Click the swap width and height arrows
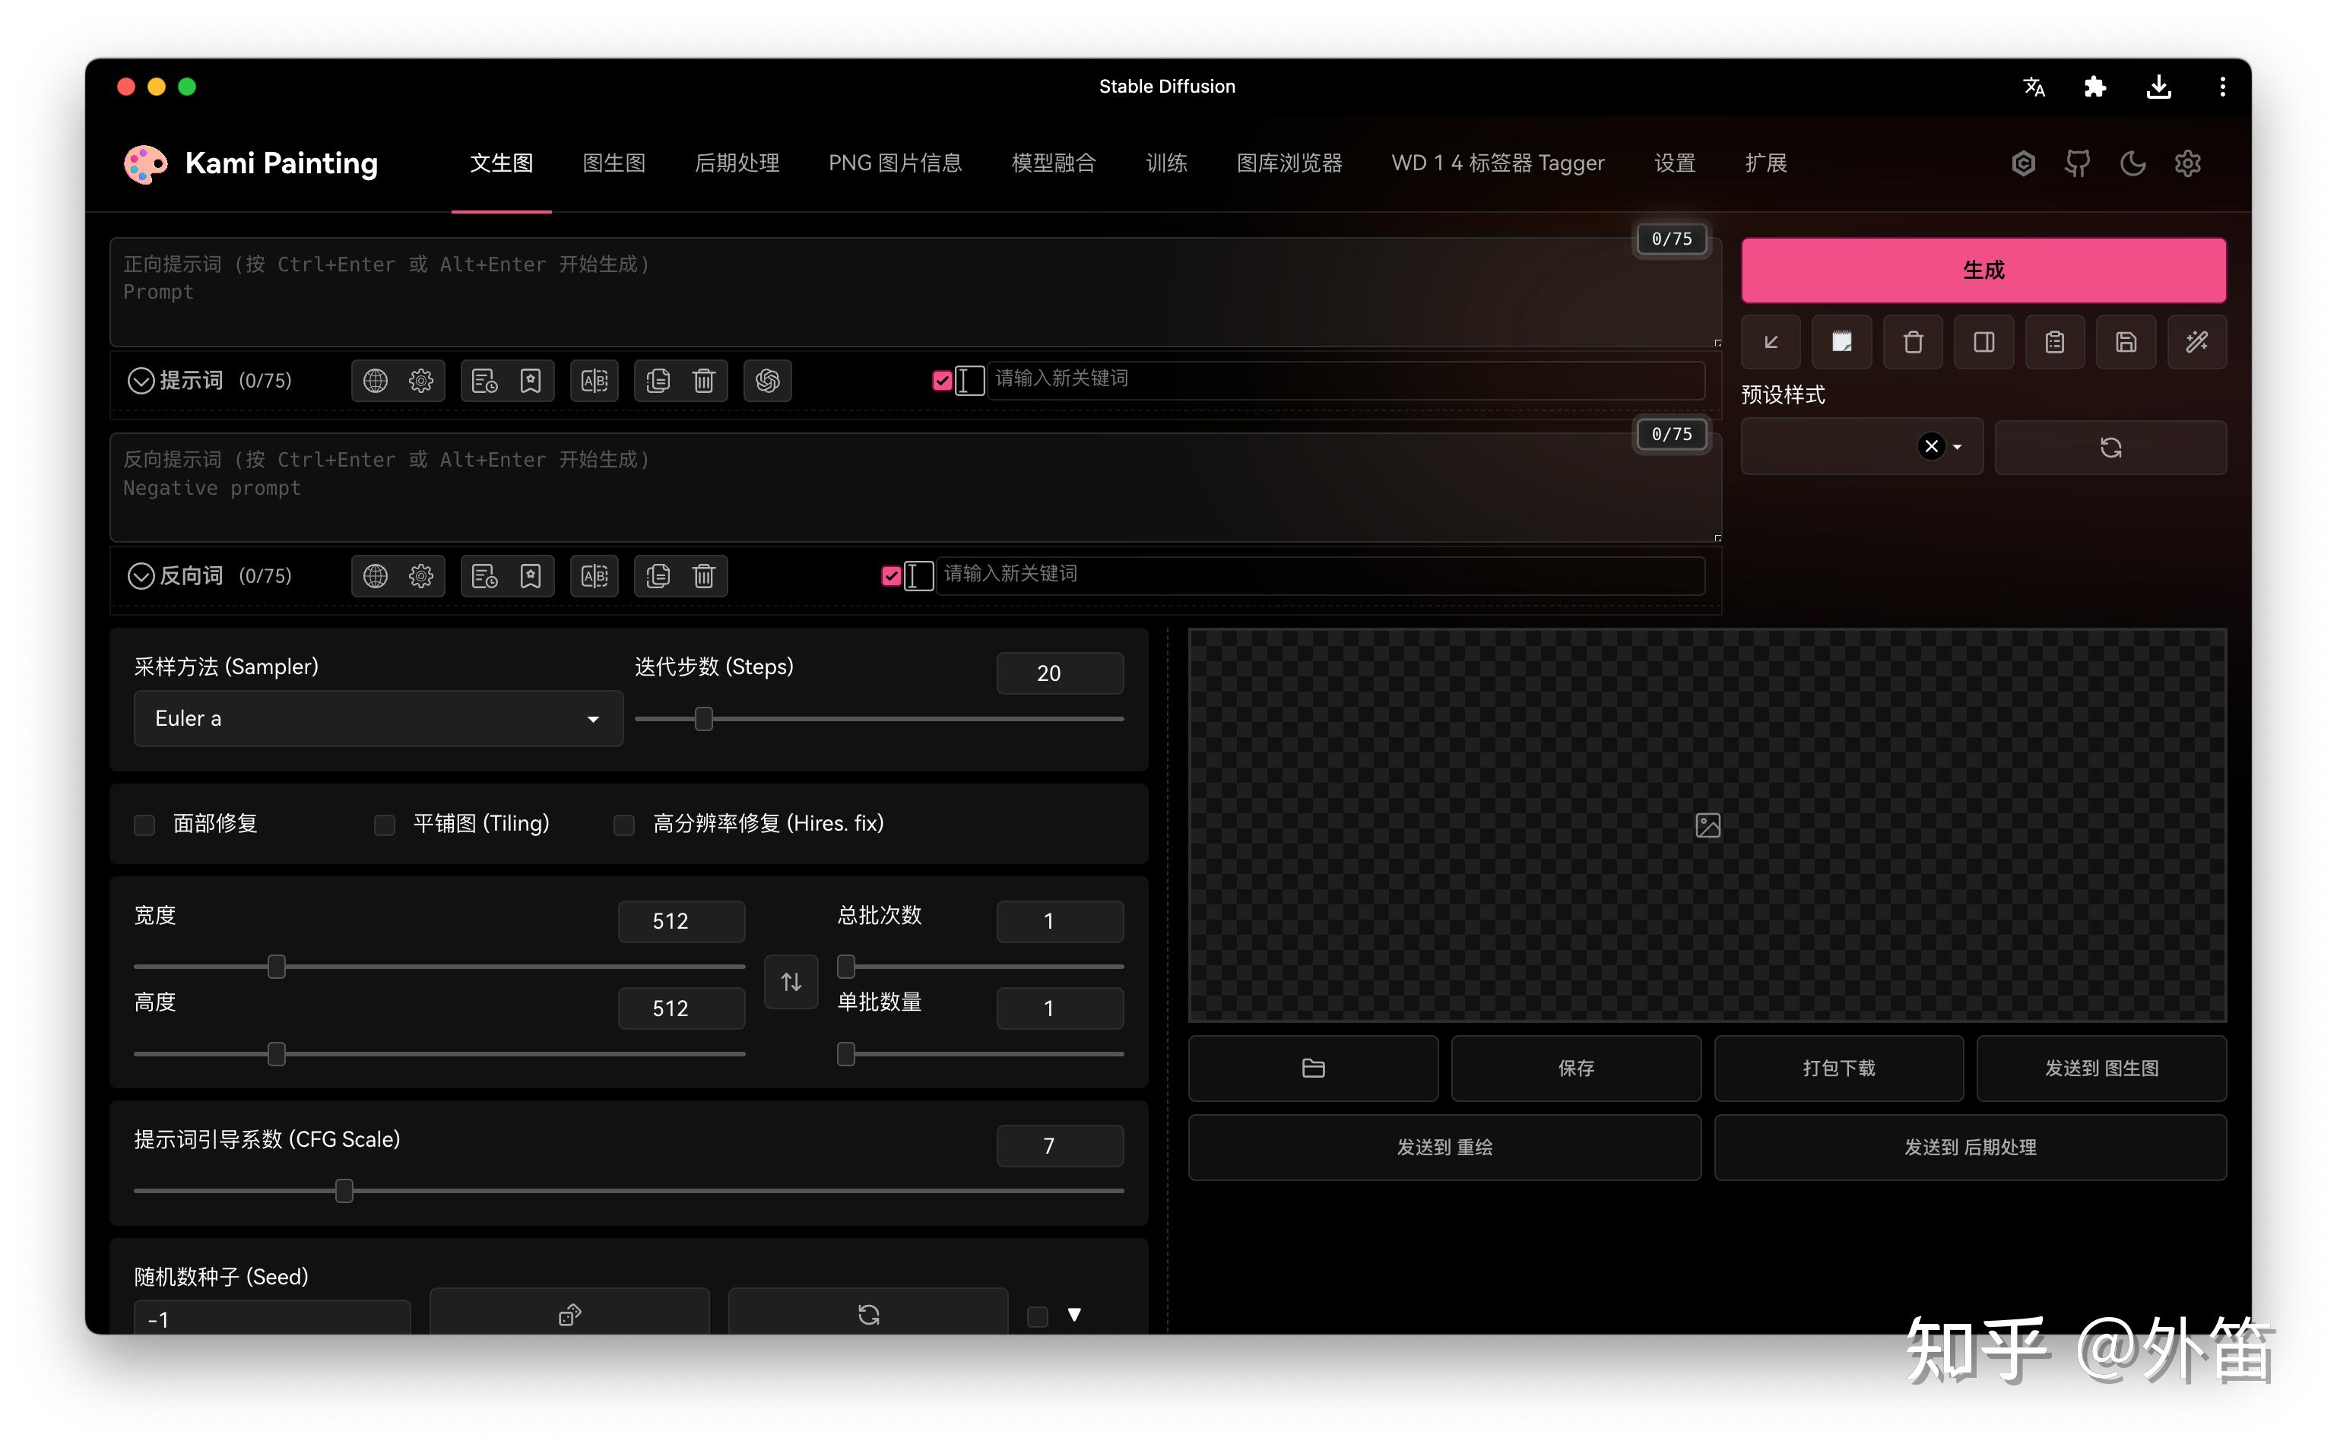 point(791,982)
